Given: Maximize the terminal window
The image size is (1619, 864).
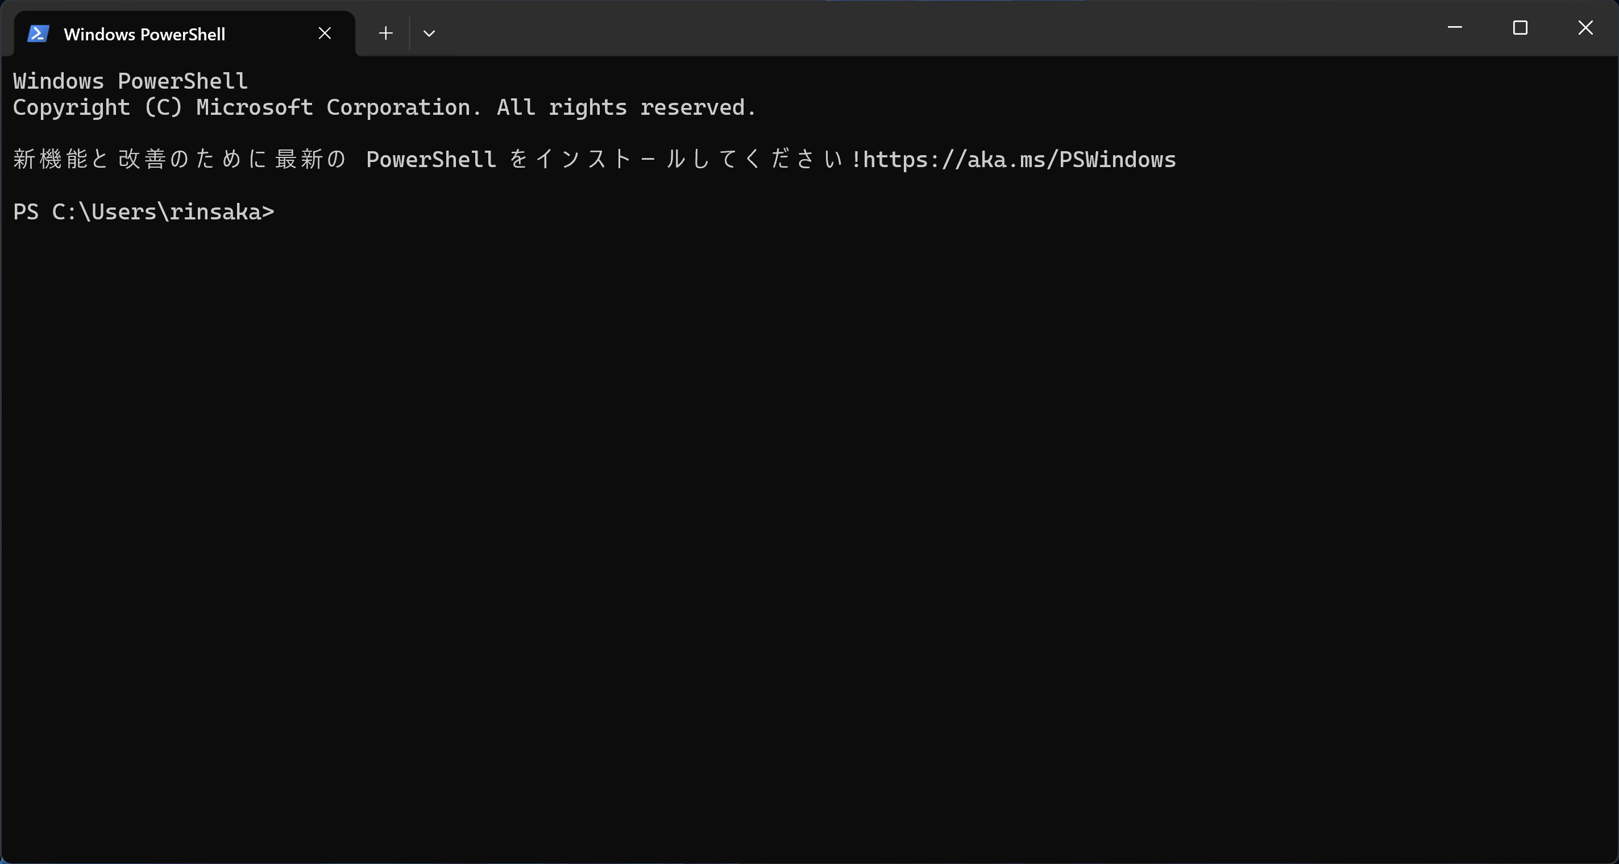Looking at the screenshot, I should pyautogui.click(x=1520, y=28).
